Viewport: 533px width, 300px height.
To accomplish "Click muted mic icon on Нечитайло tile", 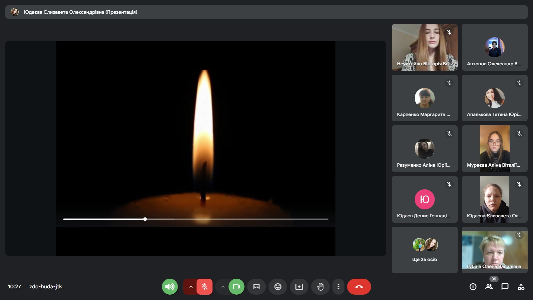I will point(449,32).
